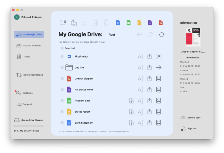Click the toolbar trash delete icon

(106, 23)
